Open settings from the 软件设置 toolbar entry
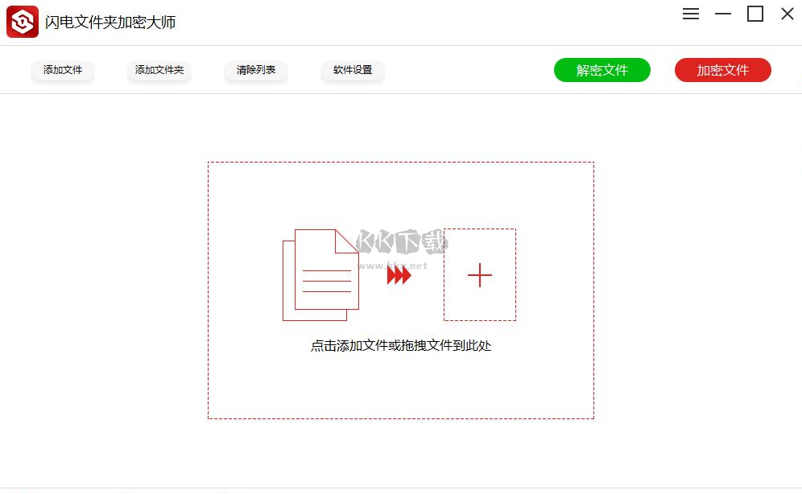802x494 pixels. click(x=352, y=70)
